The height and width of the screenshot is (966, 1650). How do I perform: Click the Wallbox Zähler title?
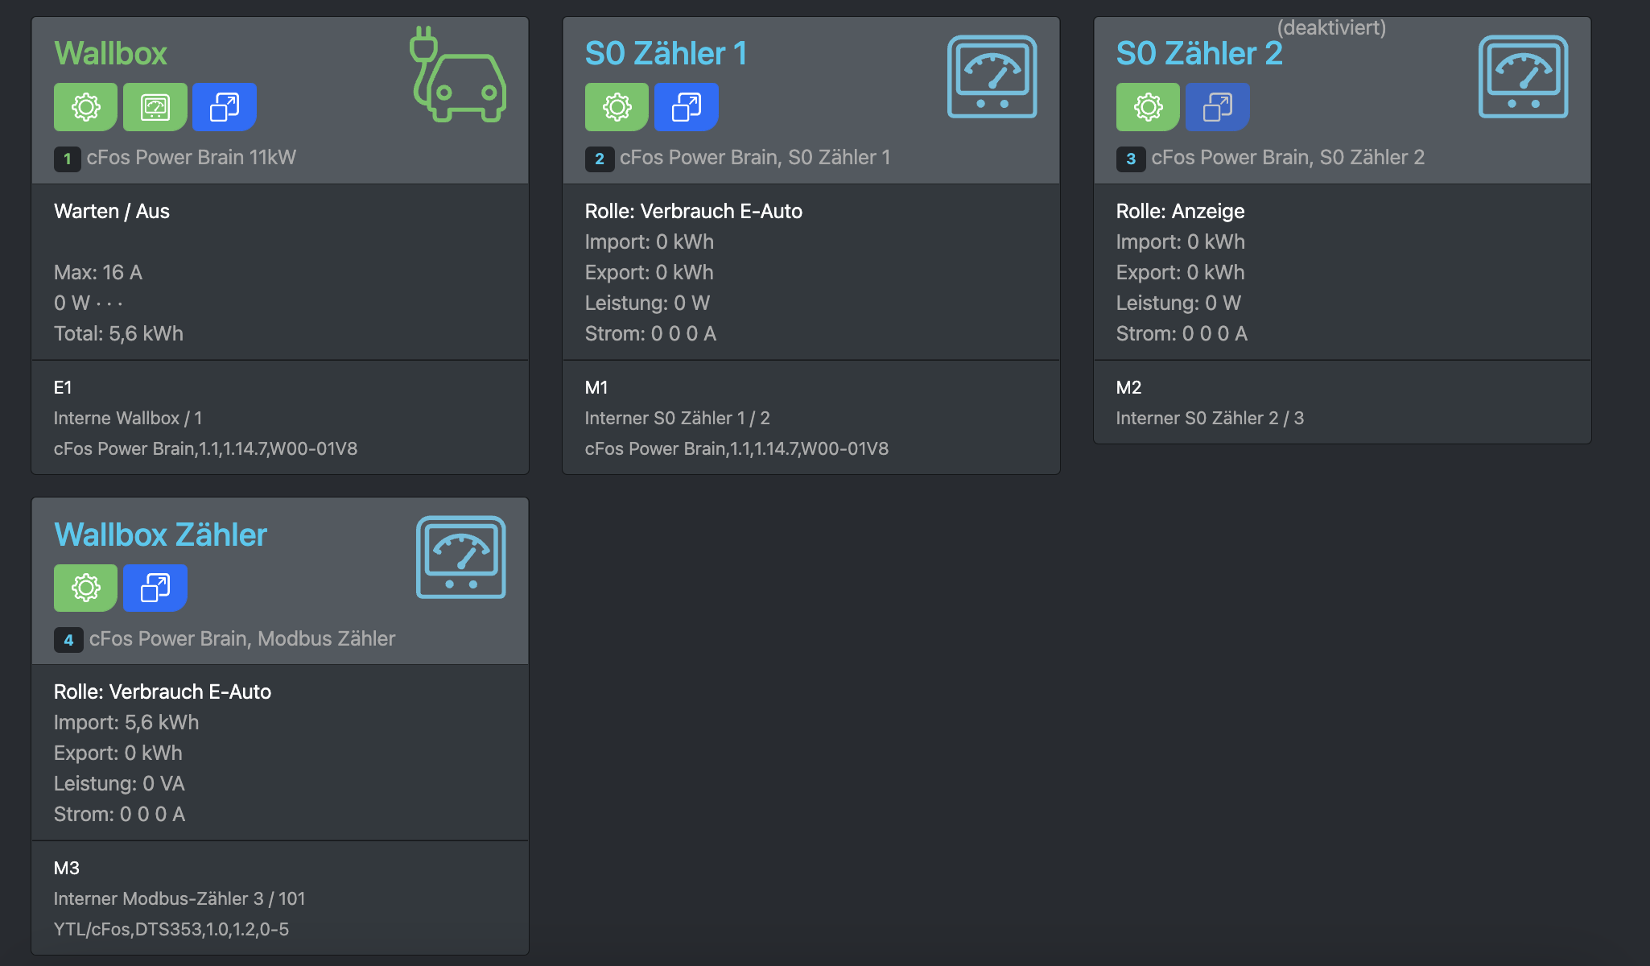(160, 535)
